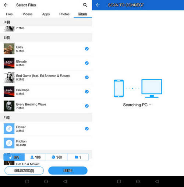
Task: Tap Android back on right phone
Action: (157, 181)
